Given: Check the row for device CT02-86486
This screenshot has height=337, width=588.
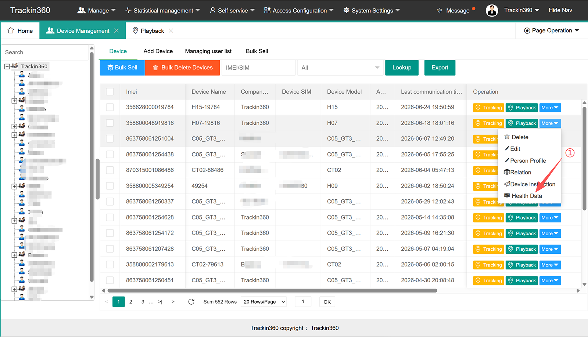Looking at the screenshot, I should [x=110, y=170].
